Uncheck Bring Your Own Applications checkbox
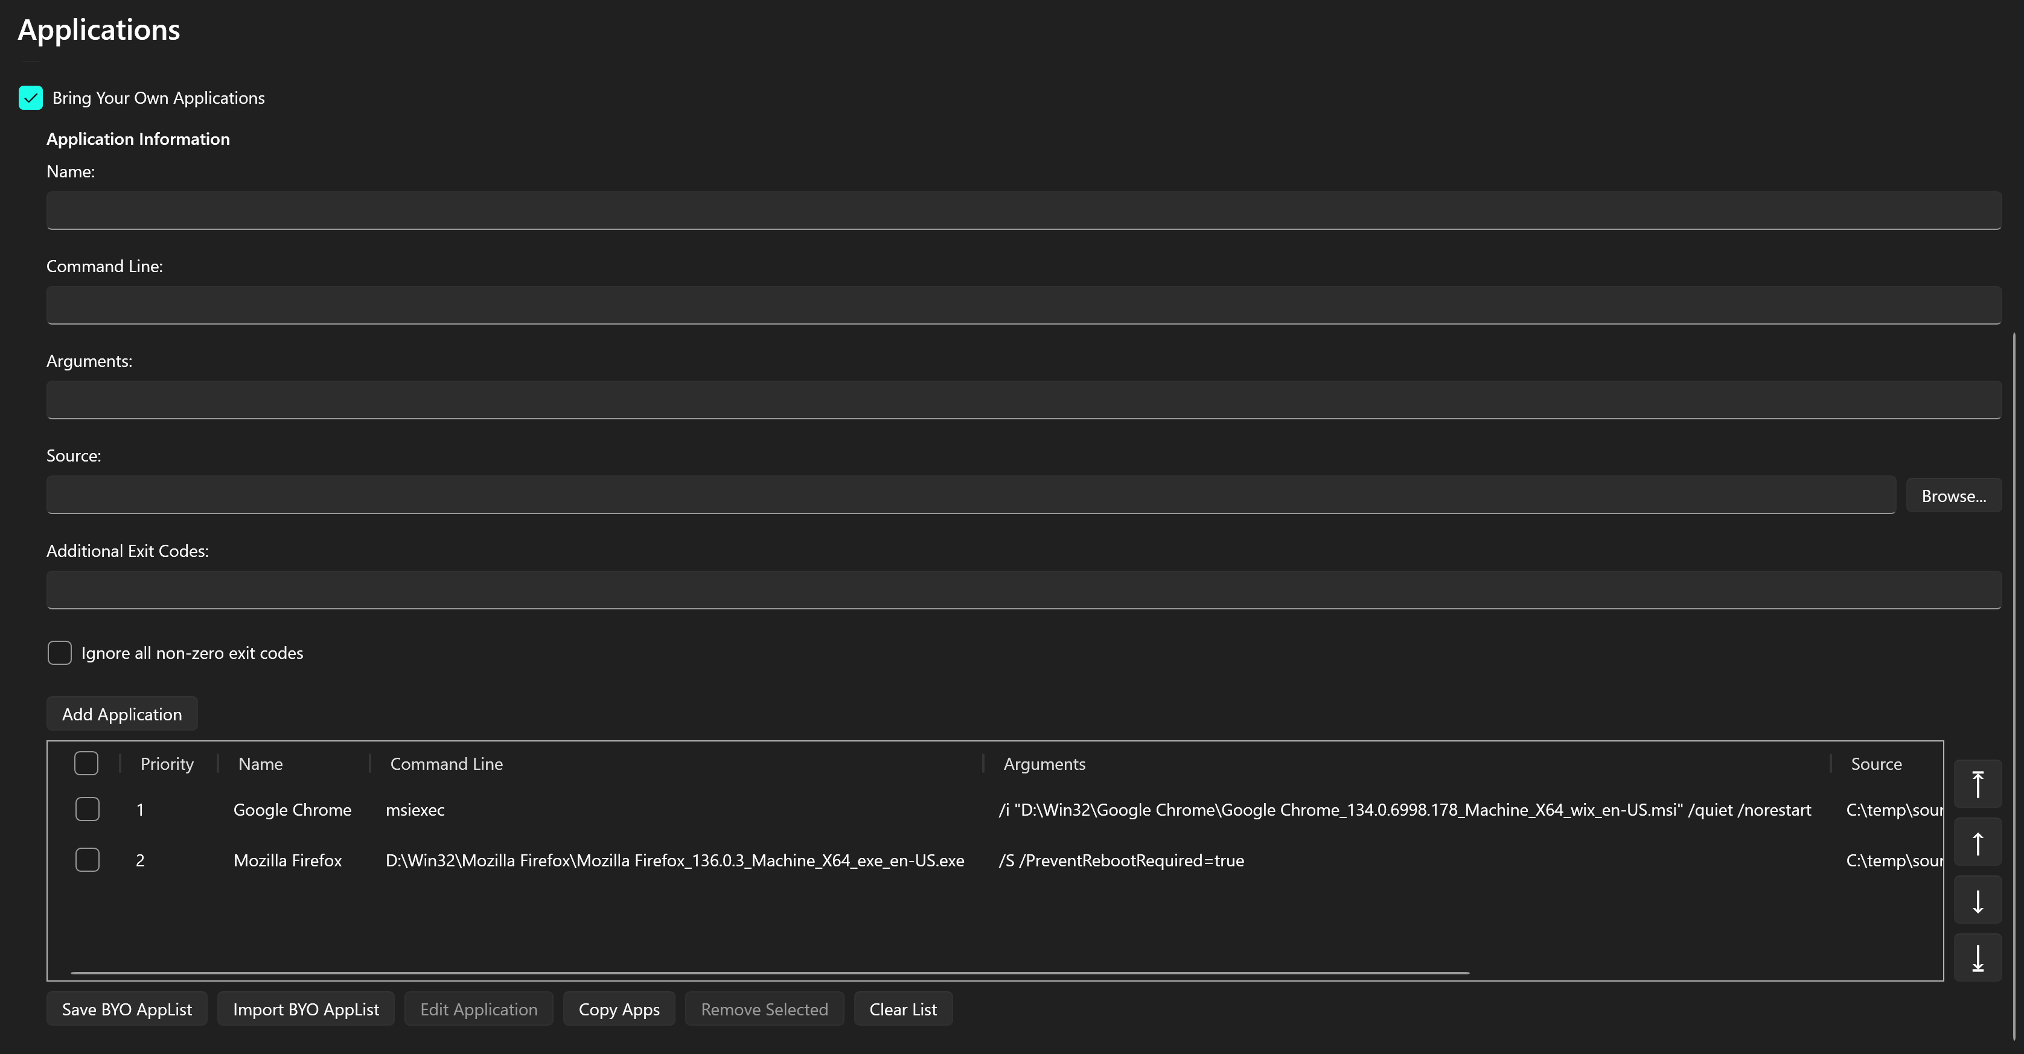Screen dimensions: 2024x1054 pos(31,98)
